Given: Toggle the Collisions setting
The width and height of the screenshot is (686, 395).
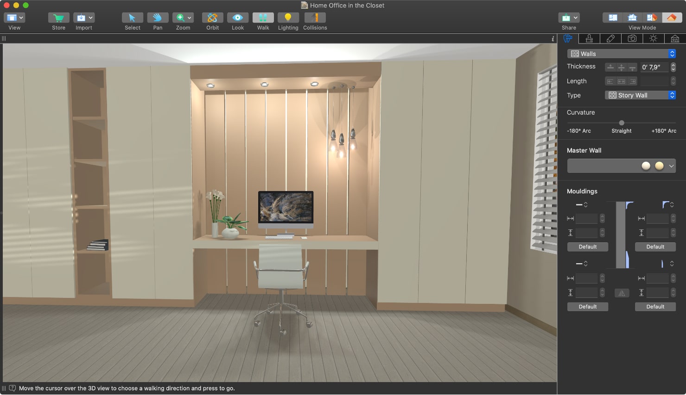Looking at the screenshot, I should coord(315,19).
